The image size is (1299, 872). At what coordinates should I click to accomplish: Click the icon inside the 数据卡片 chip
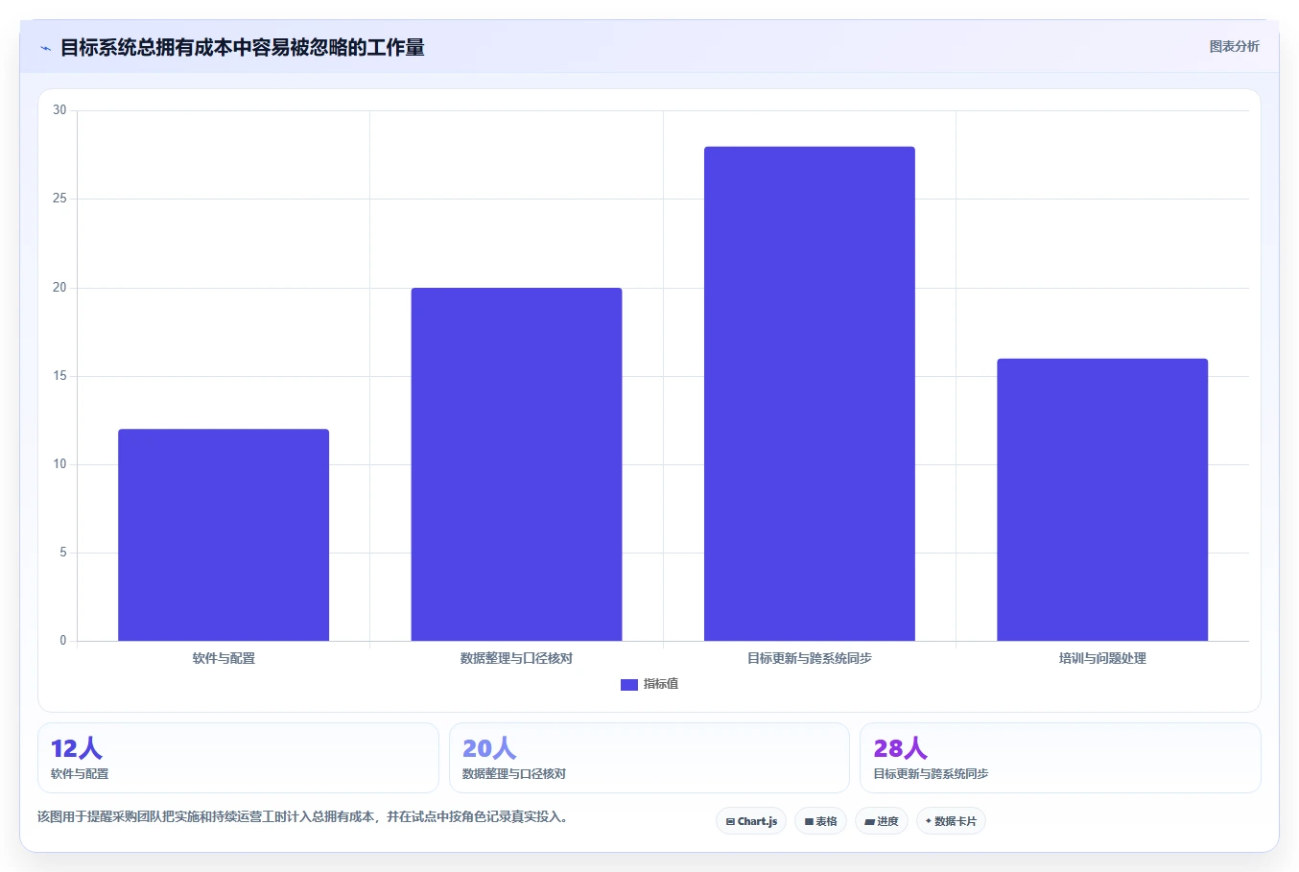click(929, 821)
